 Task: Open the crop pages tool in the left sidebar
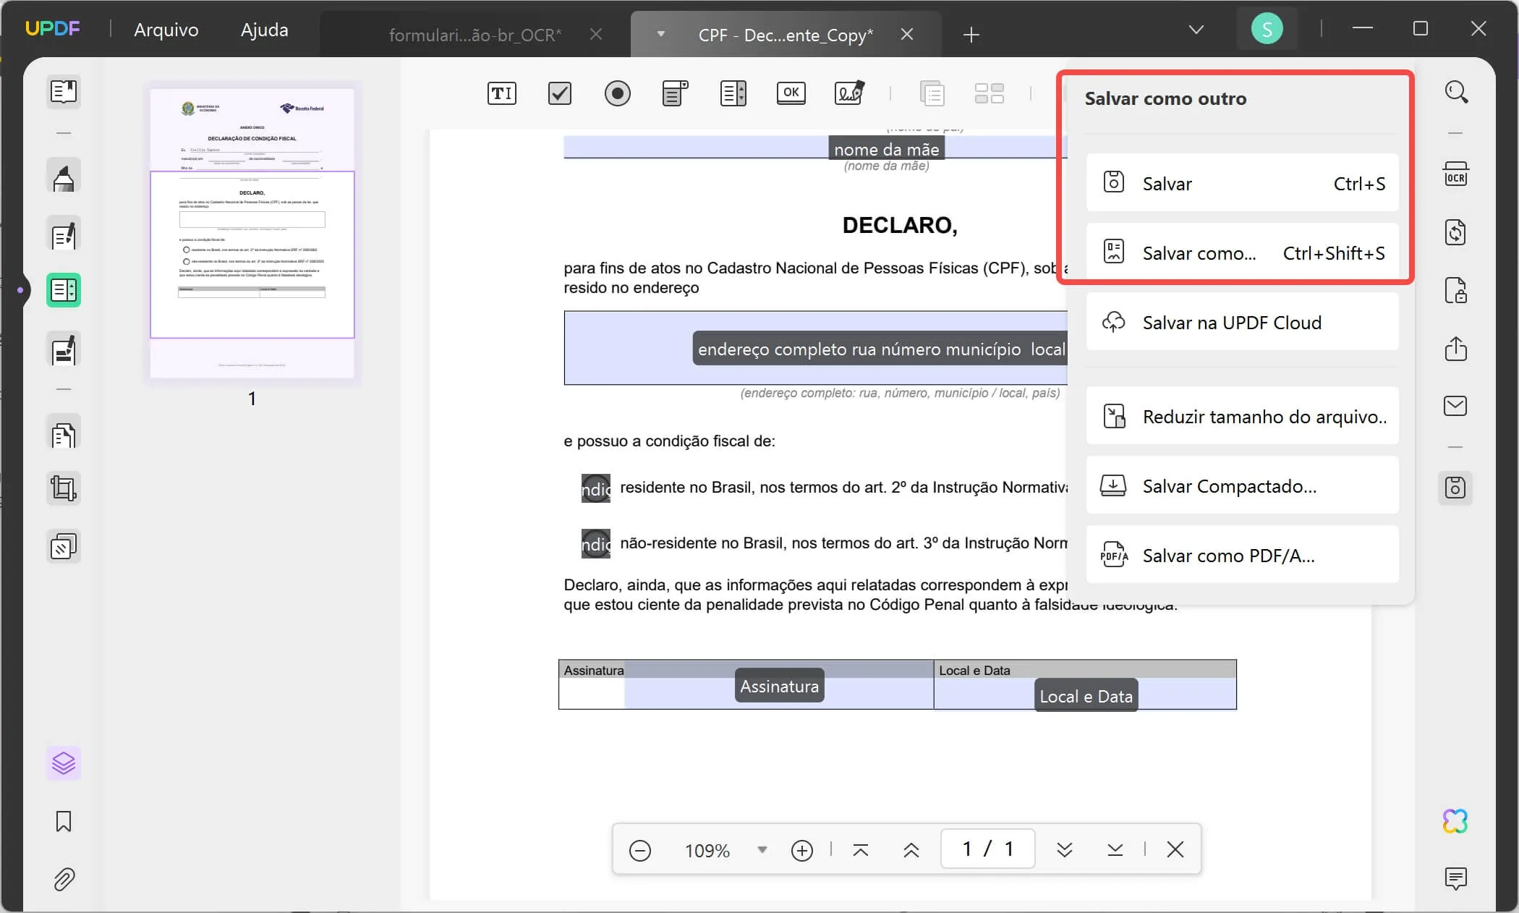(64, 488)
